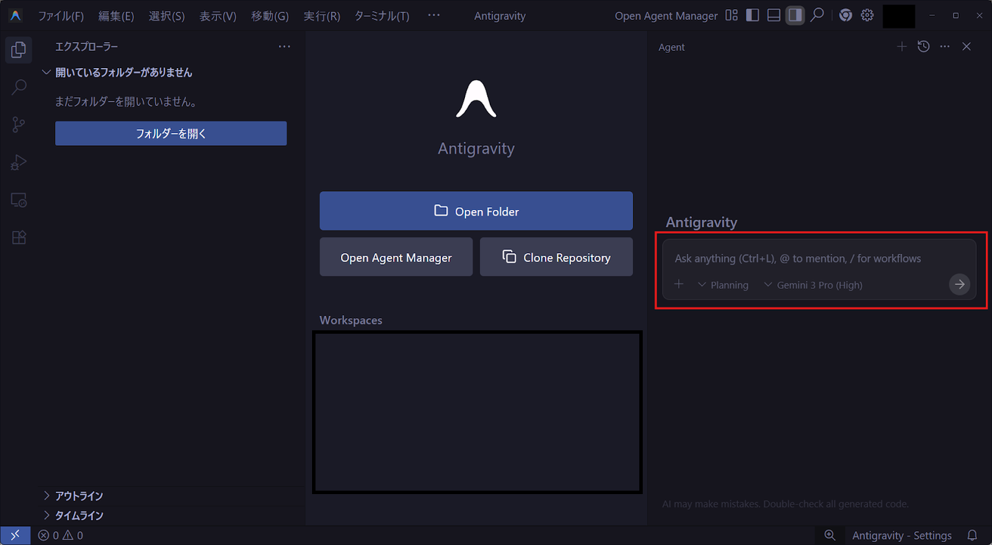Toggle the bottom panel visibility

(774, 15)
